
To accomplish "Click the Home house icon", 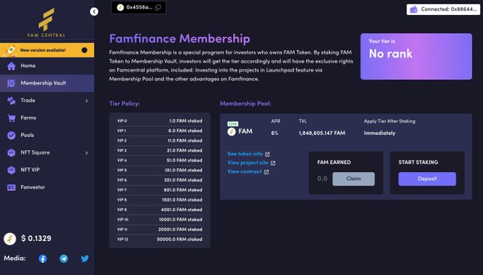I will pos(11,66).
